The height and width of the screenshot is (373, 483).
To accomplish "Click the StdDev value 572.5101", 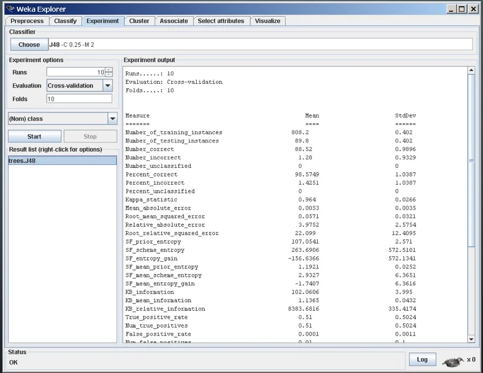I will click(402, 250).
